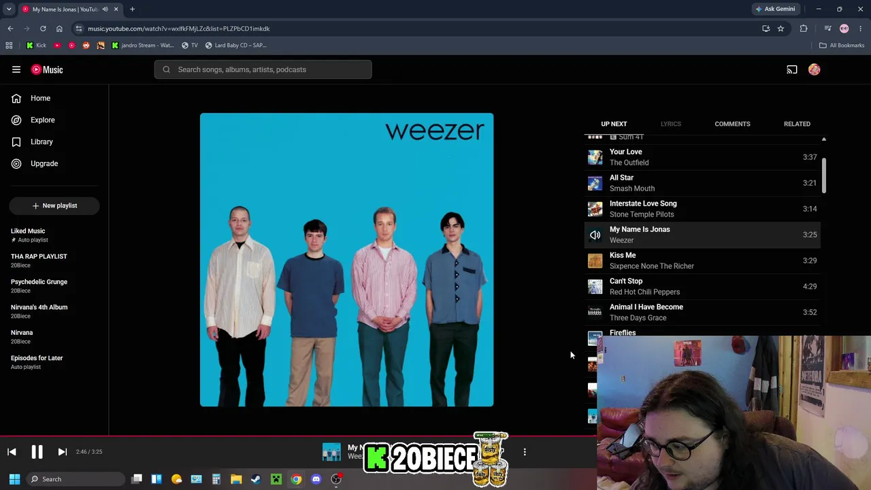The image size is (871, 490).
Task: Play Your Love by The Outfield
Action: (x=703, y=157)
